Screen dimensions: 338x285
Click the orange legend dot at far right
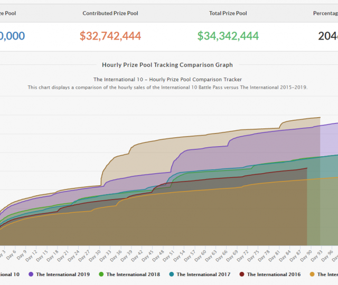(x=312, y=274)
